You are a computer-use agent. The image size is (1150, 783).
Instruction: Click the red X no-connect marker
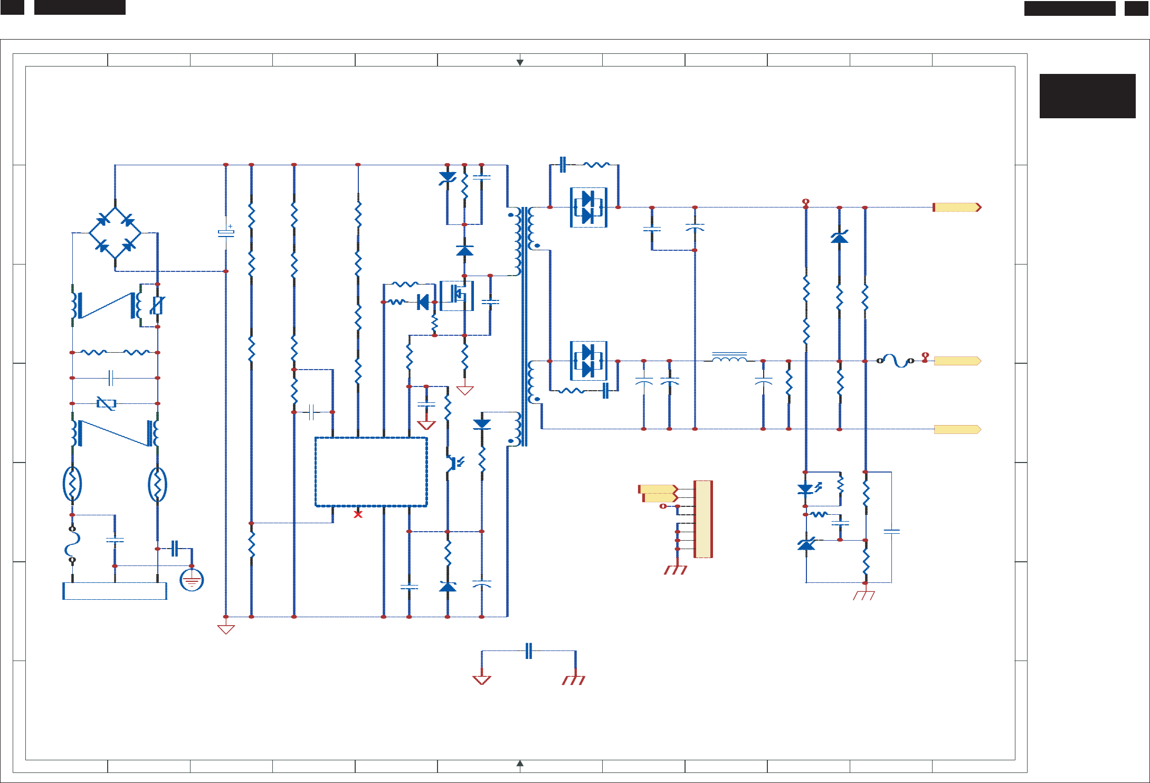pos(358,514)
